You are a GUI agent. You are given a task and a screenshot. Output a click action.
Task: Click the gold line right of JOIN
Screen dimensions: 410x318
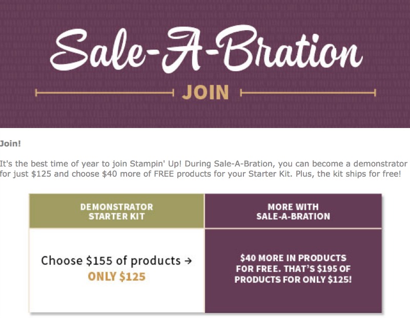308,93
